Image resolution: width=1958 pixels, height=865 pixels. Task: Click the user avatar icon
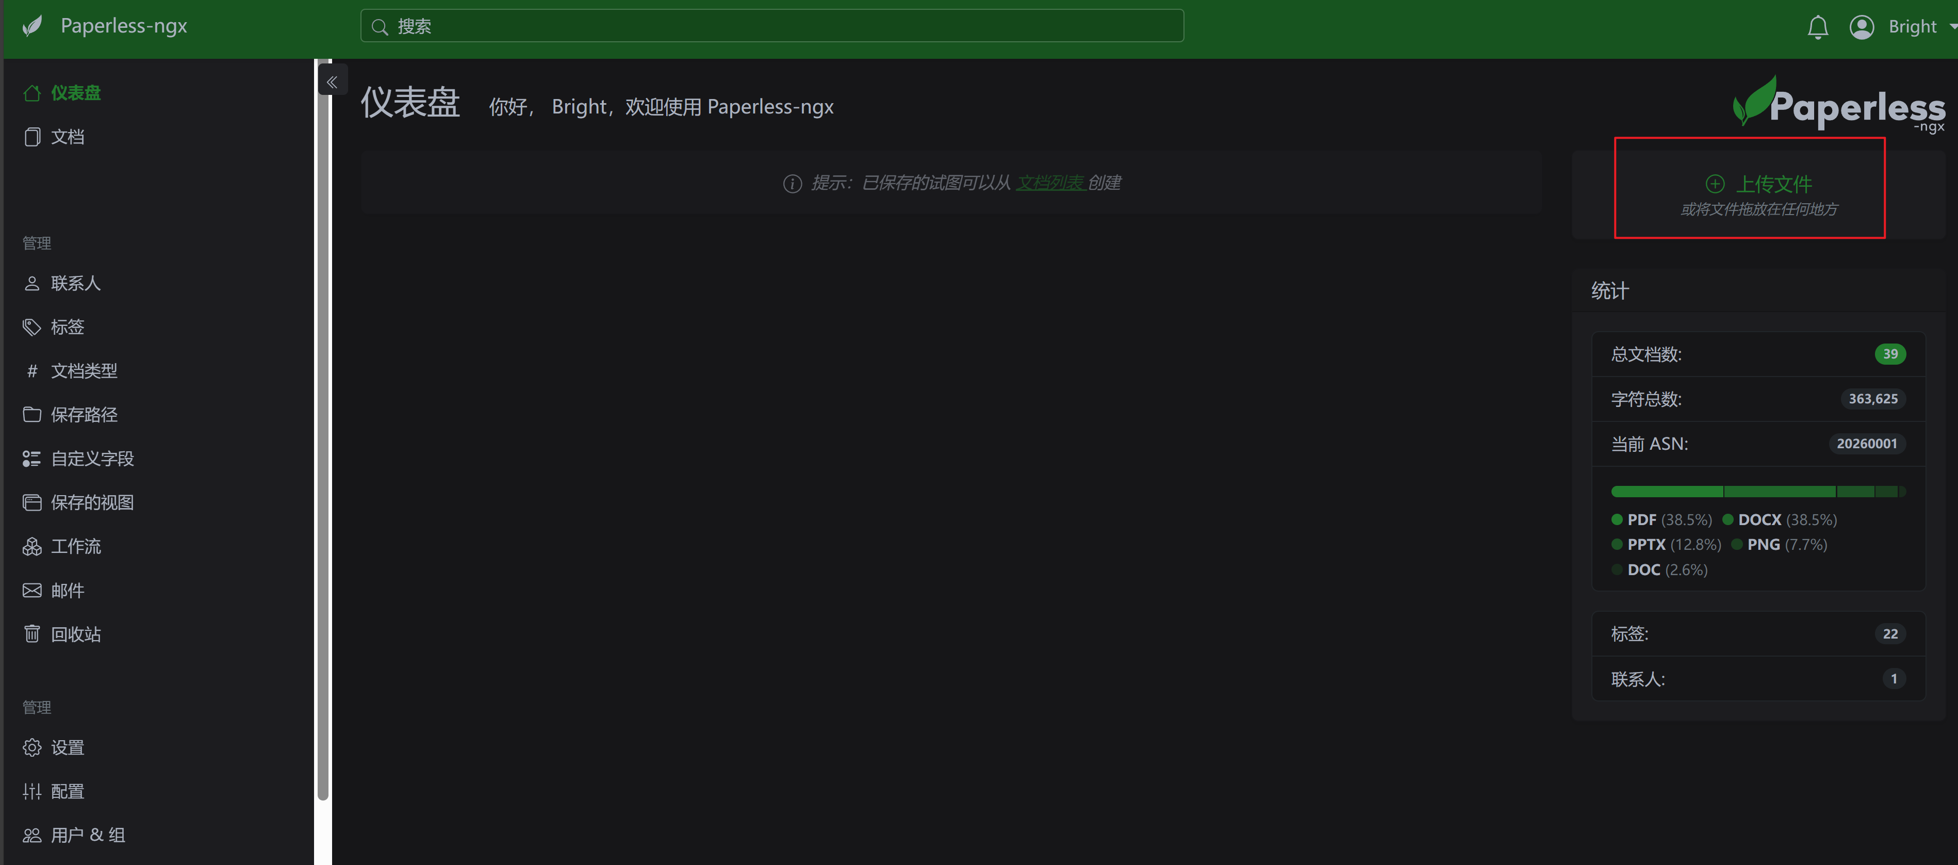point(1862,27)
